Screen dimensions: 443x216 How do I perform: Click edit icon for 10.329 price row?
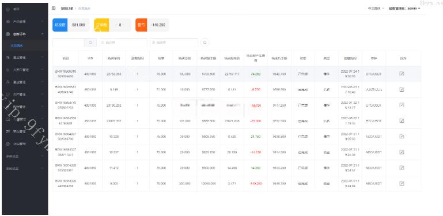pyautogui.click(x=402, y=137)
